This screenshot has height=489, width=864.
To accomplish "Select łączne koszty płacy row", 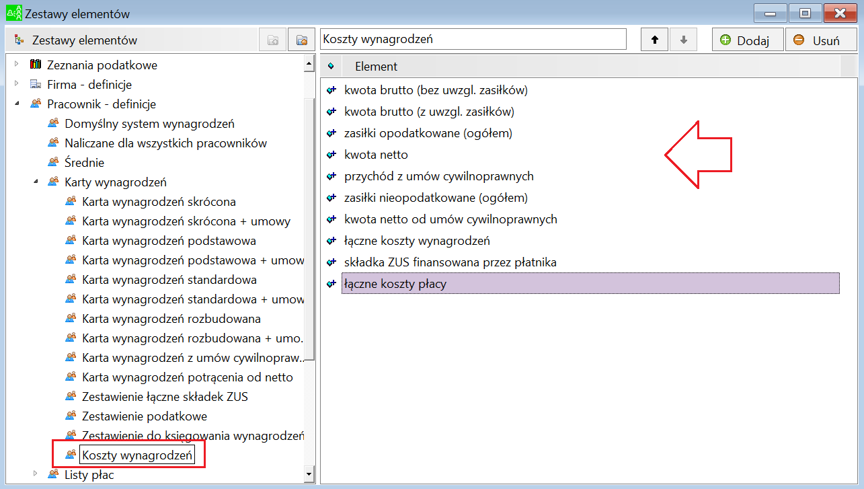I will pyautogui.click(x=590, y=284).
